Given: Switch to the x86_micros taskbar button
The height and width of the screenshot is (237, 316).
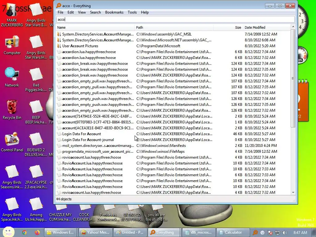Looking at the screenshot, I should (x=198, y=232).
